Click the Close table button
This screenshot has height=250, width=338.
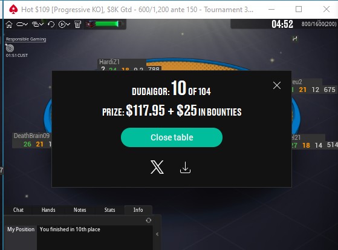(172, 137)
